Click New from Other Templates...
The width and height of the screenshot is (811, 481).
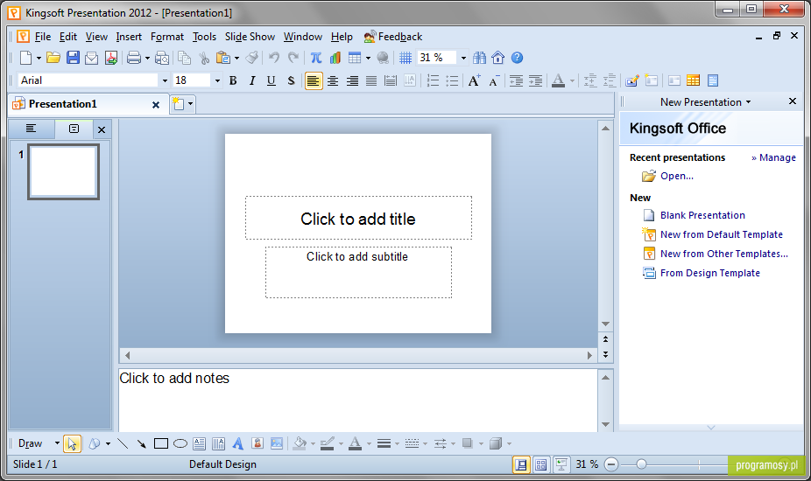724,254
